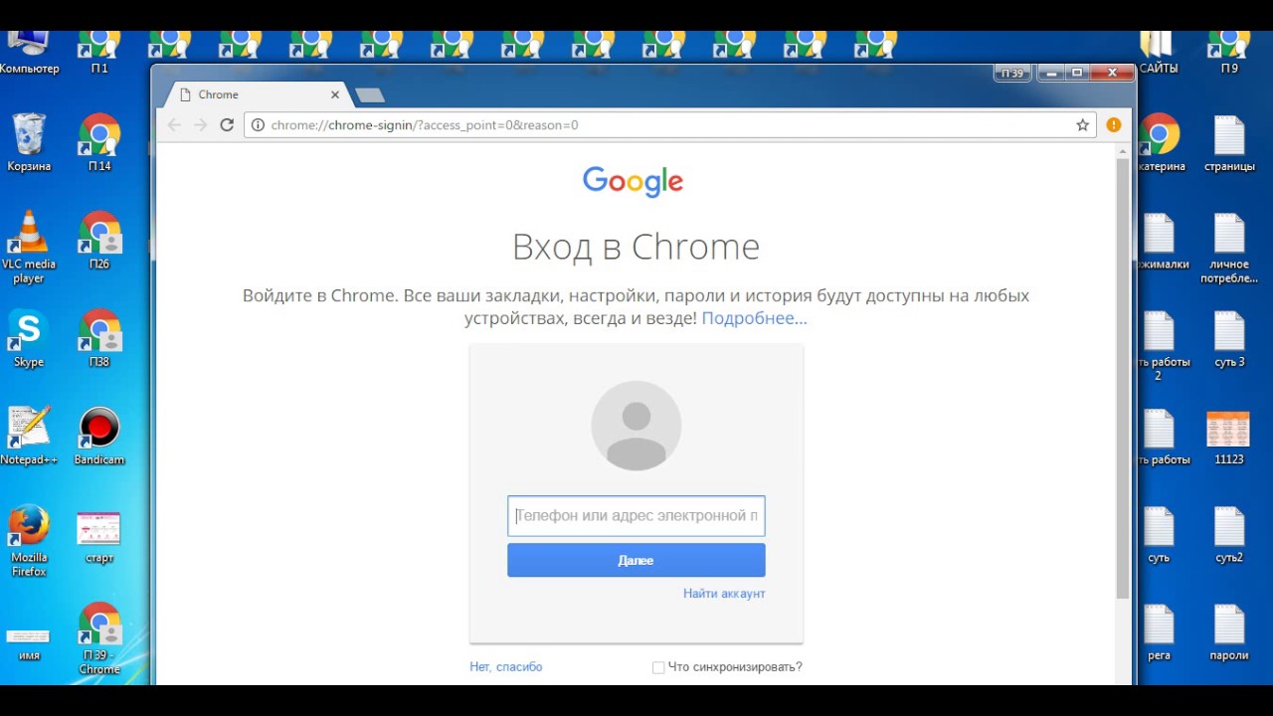Click the П39 profile button in title bar

[1012, 74]
